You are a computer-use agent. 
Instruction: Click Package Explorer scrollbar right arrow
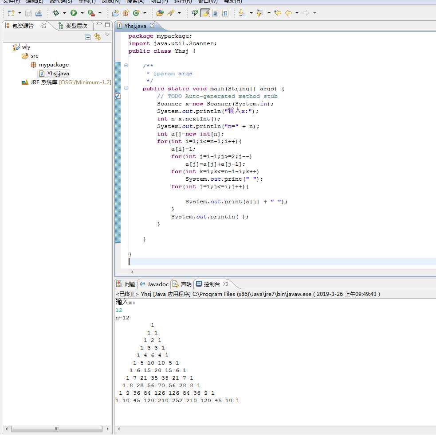pyautogui.click(x=108, y=429)
